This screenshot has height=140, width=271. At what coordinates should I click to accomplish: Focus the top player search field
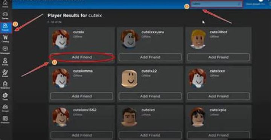216,4
